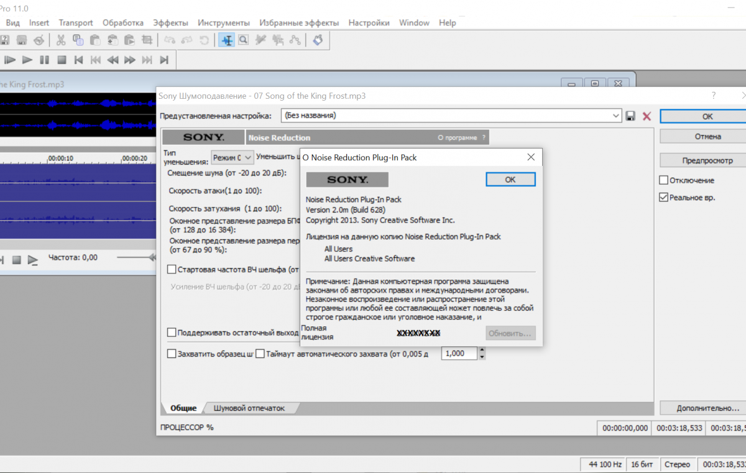This screenshot has width=746, height=473.
Task: Open the Transport menu
Action: (x=76, y=23)
